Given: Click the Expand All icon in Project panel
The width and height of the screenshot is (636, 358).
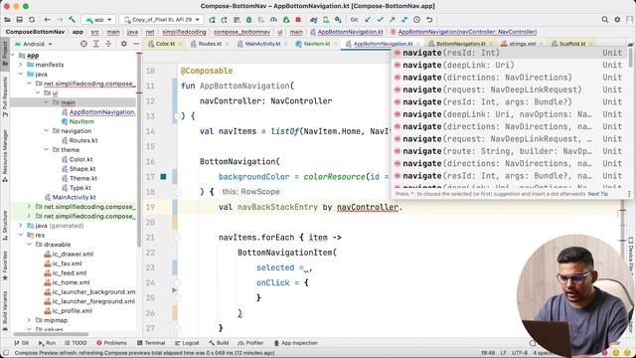Looking at the screenshot, I should pos(96,44).
